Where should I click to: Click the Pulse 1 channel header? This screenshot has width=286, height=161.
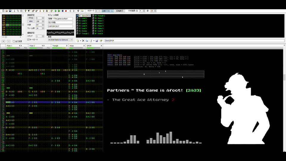(x=17, y=47)
